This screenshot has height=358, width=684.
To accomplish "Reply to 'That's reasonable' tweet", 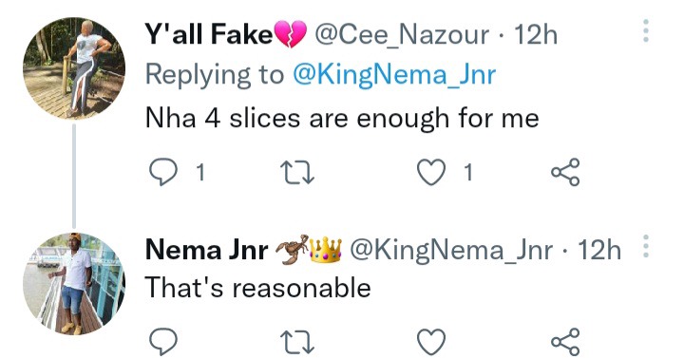I will click(163, 342).
